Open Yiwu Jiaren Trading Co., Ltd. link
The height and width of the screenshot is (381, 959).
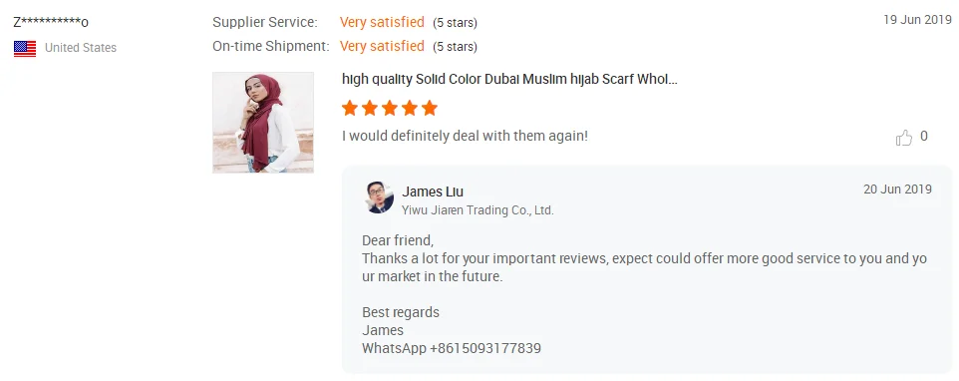(478, 210)
